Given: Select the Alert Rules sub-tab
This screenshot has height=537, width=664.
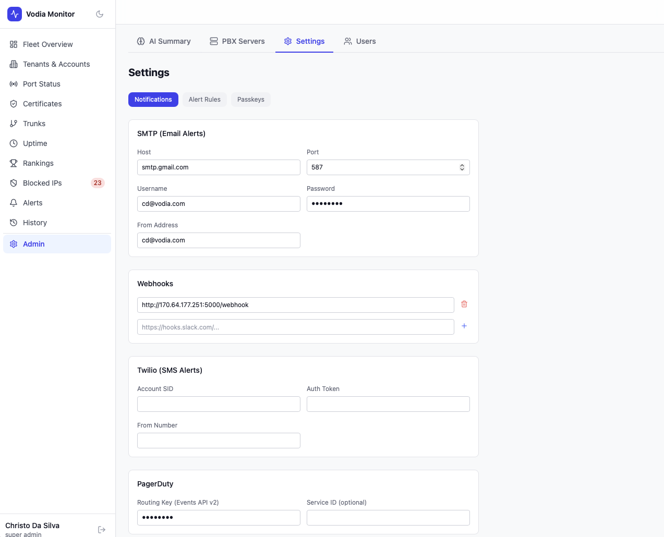Looking at the screenshot, I should (x=204, y=100).
